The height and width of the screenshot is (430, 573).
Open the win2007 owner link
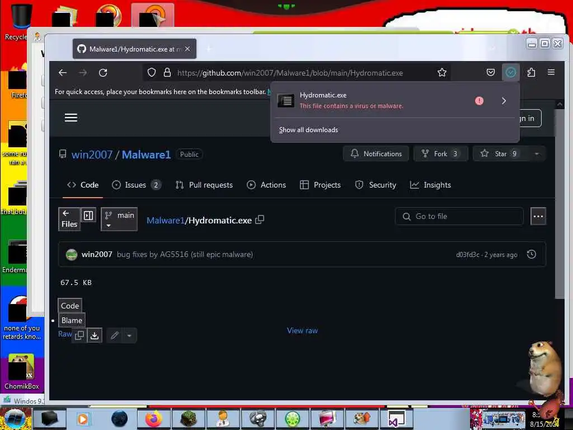click(92, 155)
